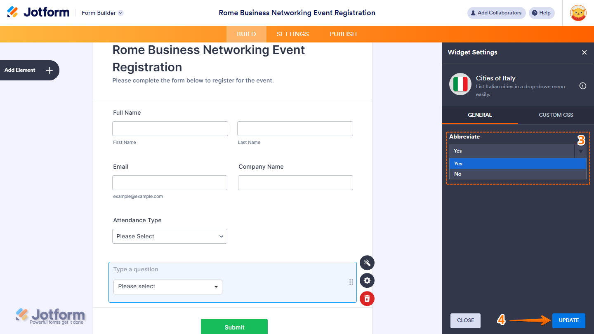
Task: Delete the selected field with trash icon
Action: click(367, 299)
